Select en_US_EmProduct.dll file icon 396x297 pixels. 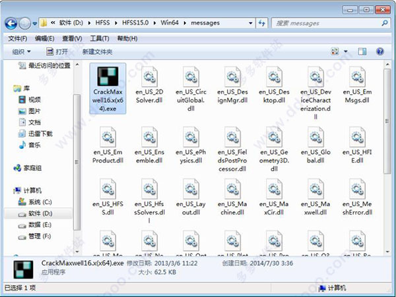(108, 137)
